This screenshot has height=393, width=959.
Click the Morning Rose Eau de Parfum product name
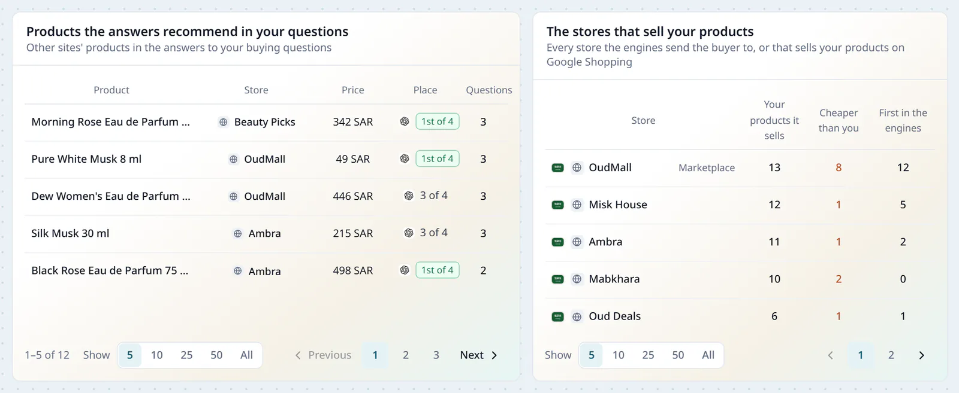coord(110,122)
